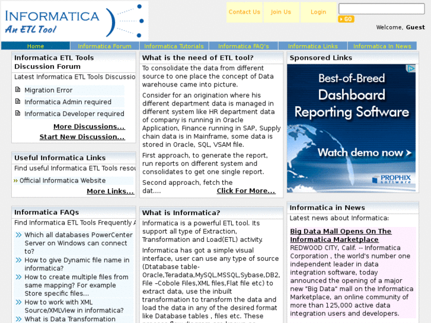Viewport: 431px width, 323px height.
Task: Open FAQ 'What is Data Transformation'
Action: [70, 319]
